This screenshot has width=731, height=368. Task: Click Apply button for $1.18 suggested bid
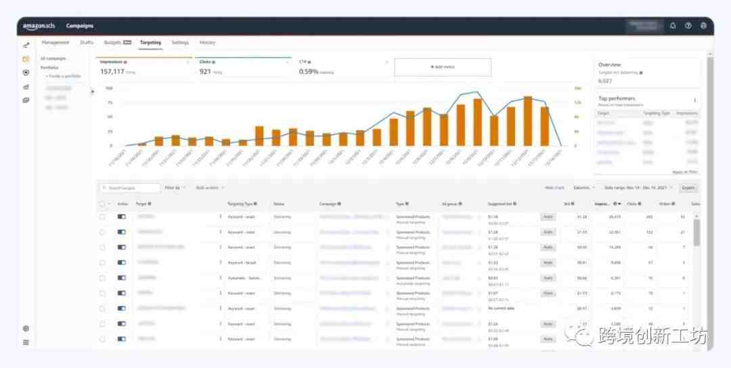[548, 216]
